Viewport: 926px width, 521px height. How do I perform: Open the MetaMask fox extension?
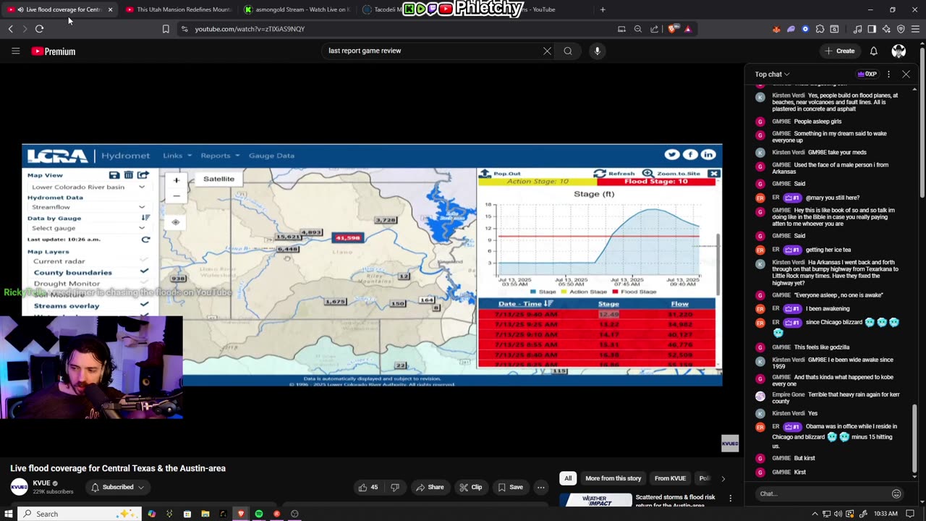coord(776,29)
